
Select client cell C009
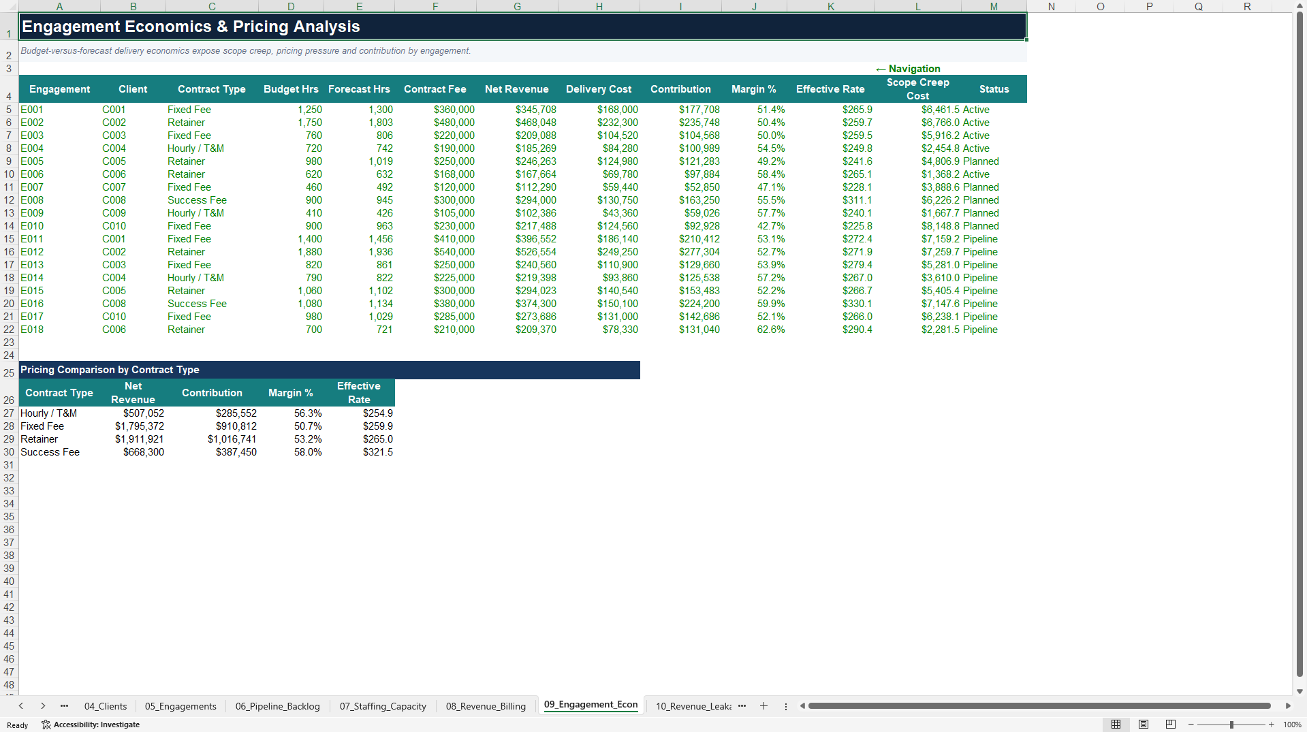pyautogui.click(x=133, y=213)
